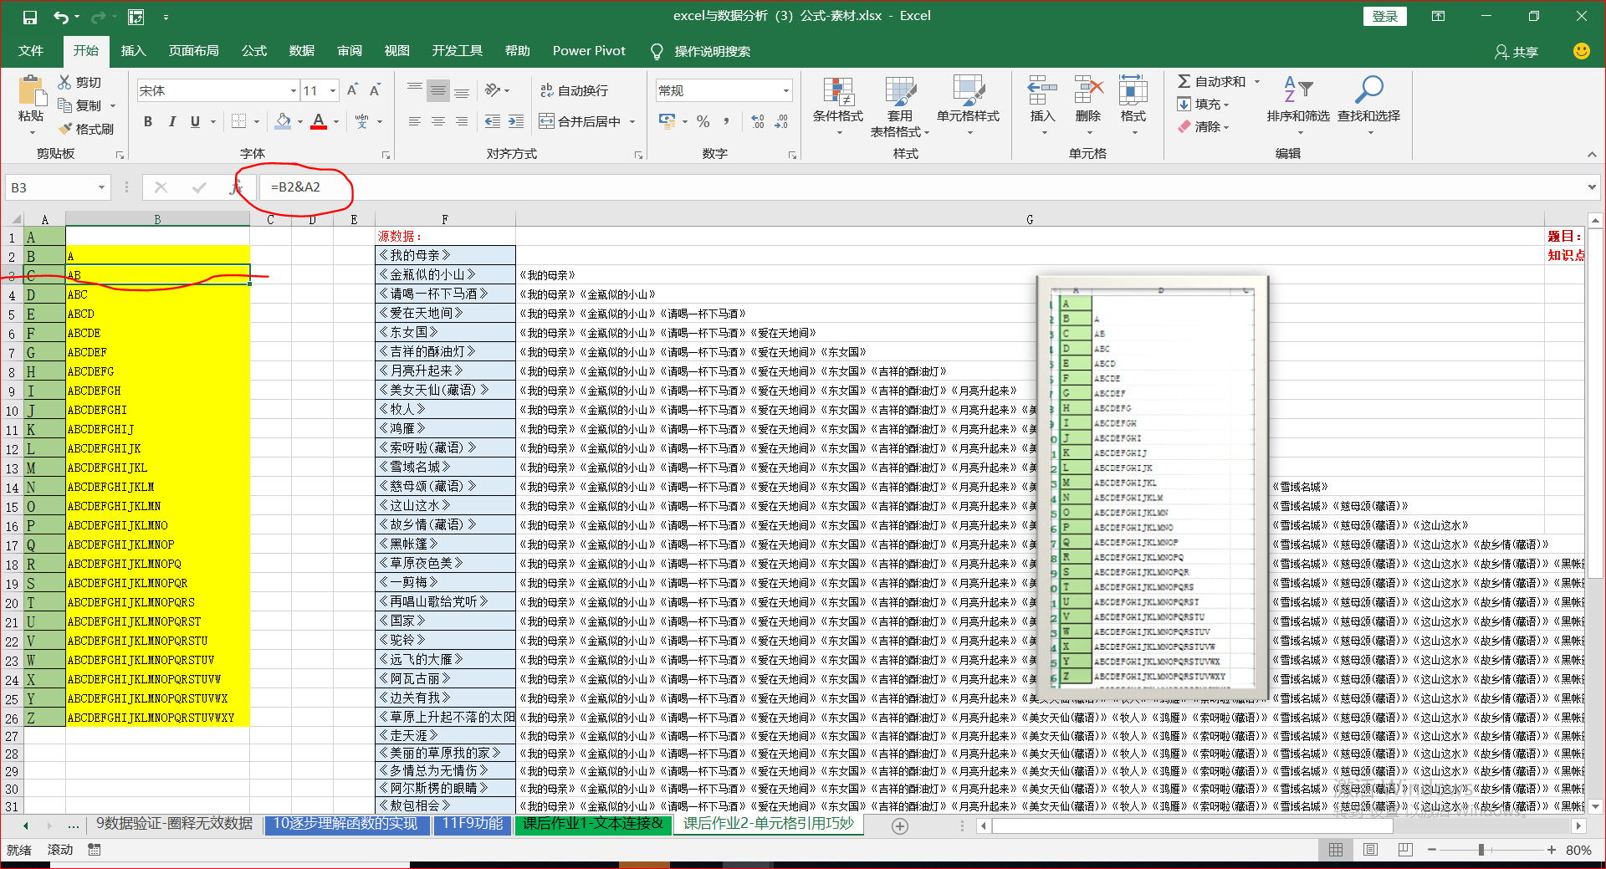
Task: Switch to the 插入 (Insert) tab
Action: (x=133, y=51)
